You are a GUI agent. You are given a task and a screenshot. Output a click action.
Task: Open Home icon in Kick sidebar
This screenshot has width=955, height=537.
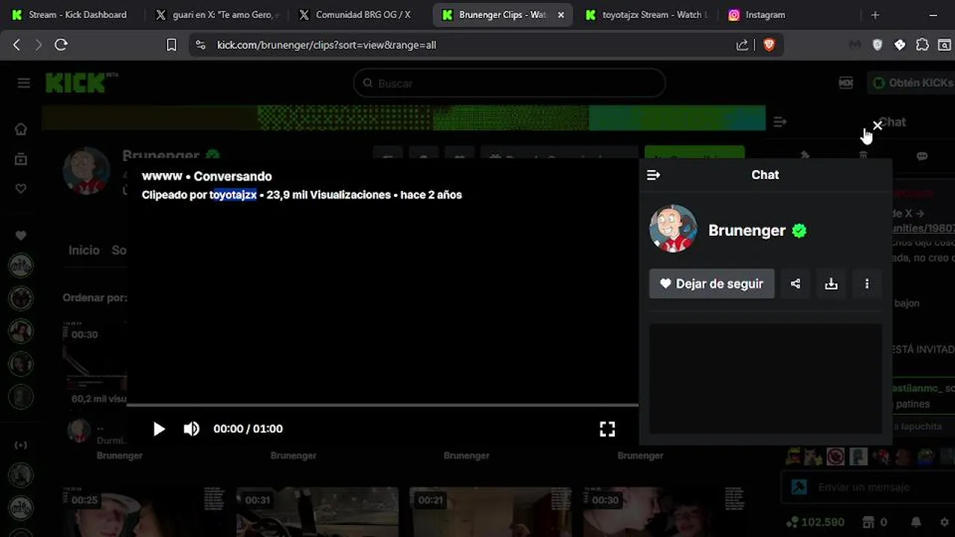point(21,129)
